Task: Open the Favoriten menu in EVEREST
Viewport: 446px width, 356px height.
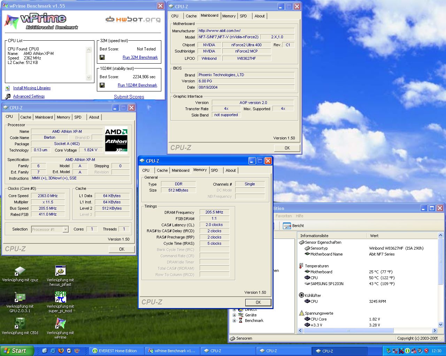Action: (283, 216)
